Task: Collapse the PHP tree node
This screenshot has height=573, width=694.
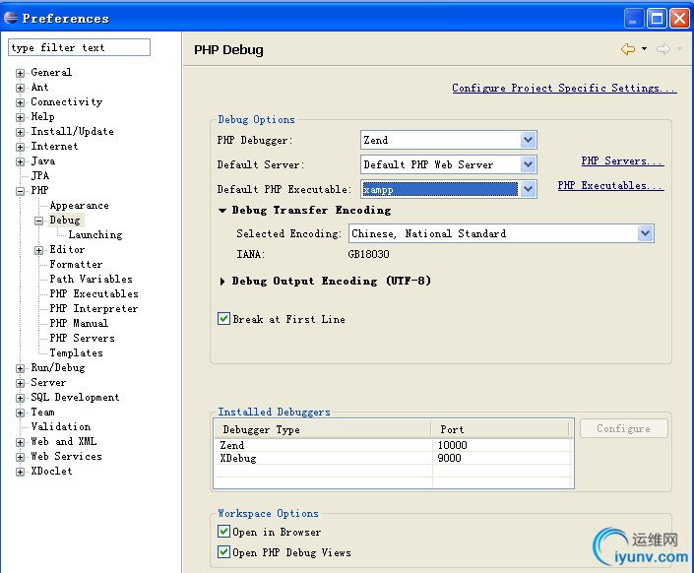Action: (20, 191)
